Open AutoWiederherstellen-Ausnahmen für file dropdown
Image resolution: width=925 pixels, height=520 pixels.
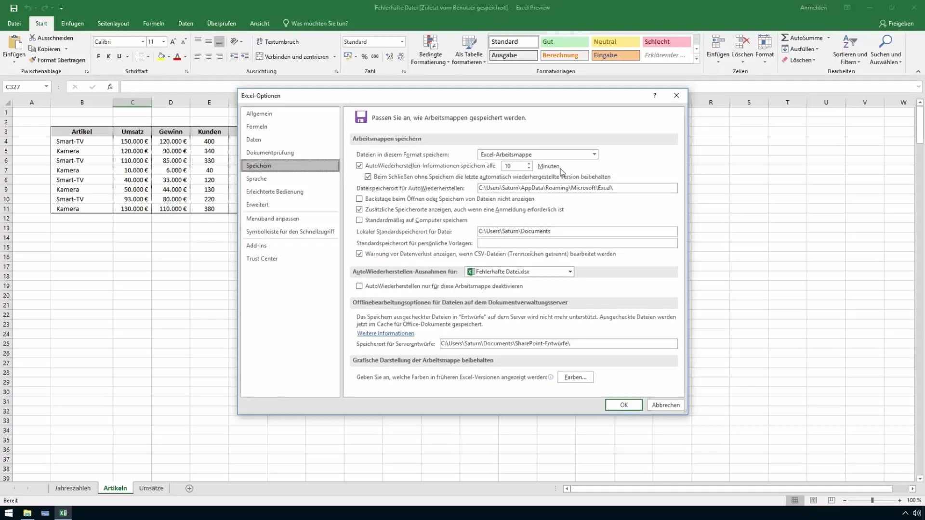click(570, 272)
